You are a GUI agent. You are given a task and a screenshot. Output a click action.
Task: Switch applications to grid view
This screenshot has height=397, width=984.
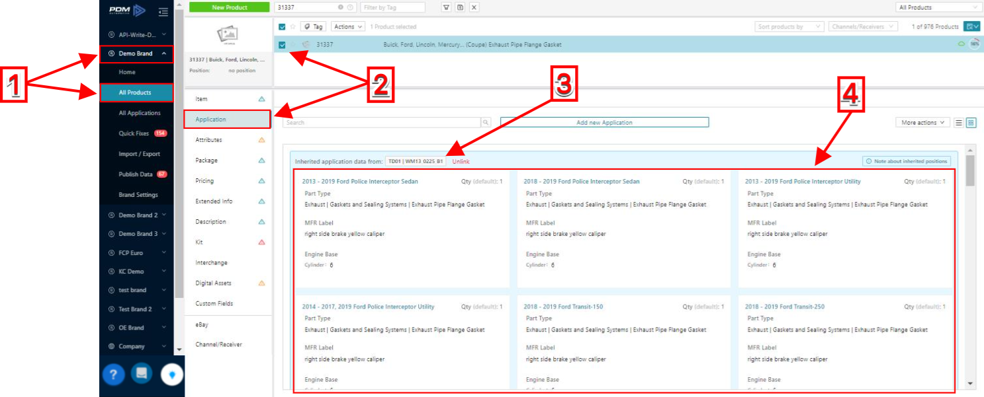[x=971, y=123]
